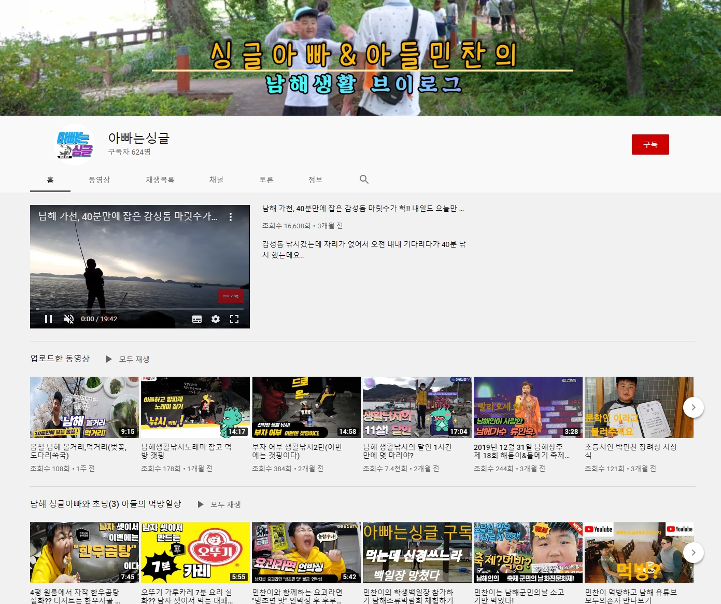Toggle subtitles on the featured video
Viewport: 721px width, 604px height.
pyautogui.click(x=197, y=319)
